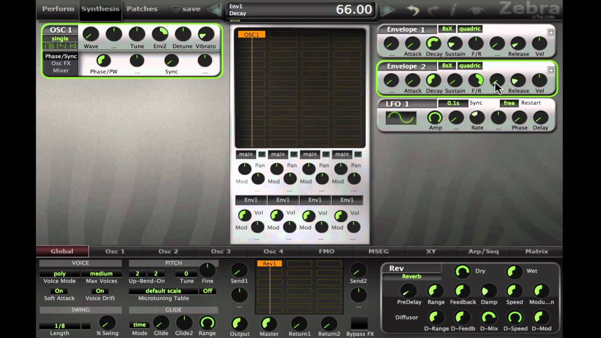The height and width of the screenshot is (338, 601).
Task: Switch to the Patches tab
Action: click(x=142, y=9)
